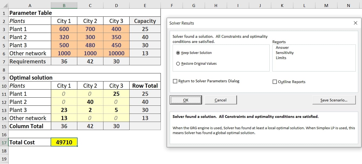Click Save Scenario button

coord(334,100)
